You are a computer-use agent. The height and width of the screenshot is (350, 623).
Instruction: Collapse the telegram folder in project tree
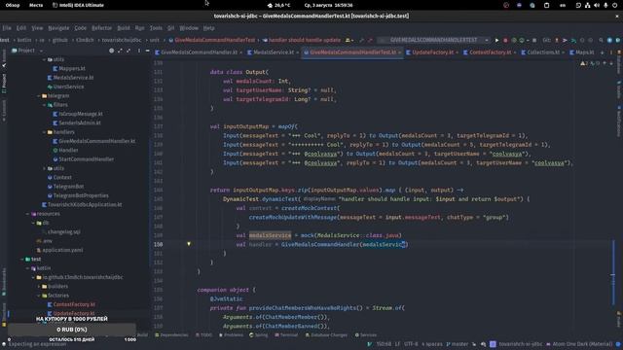tap(39, 96)
